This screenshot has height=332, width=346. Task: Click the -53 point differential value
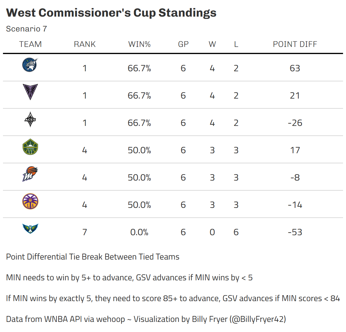point(295,232)
